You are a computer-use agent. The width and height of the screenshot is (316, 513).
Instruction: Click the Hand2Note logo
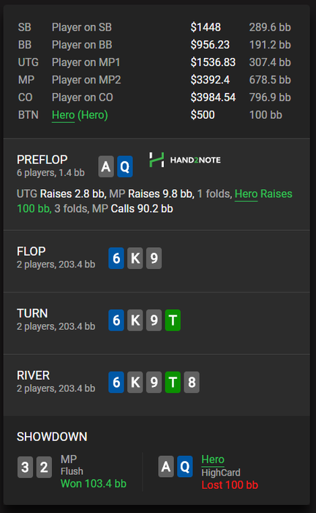point(185,160)
